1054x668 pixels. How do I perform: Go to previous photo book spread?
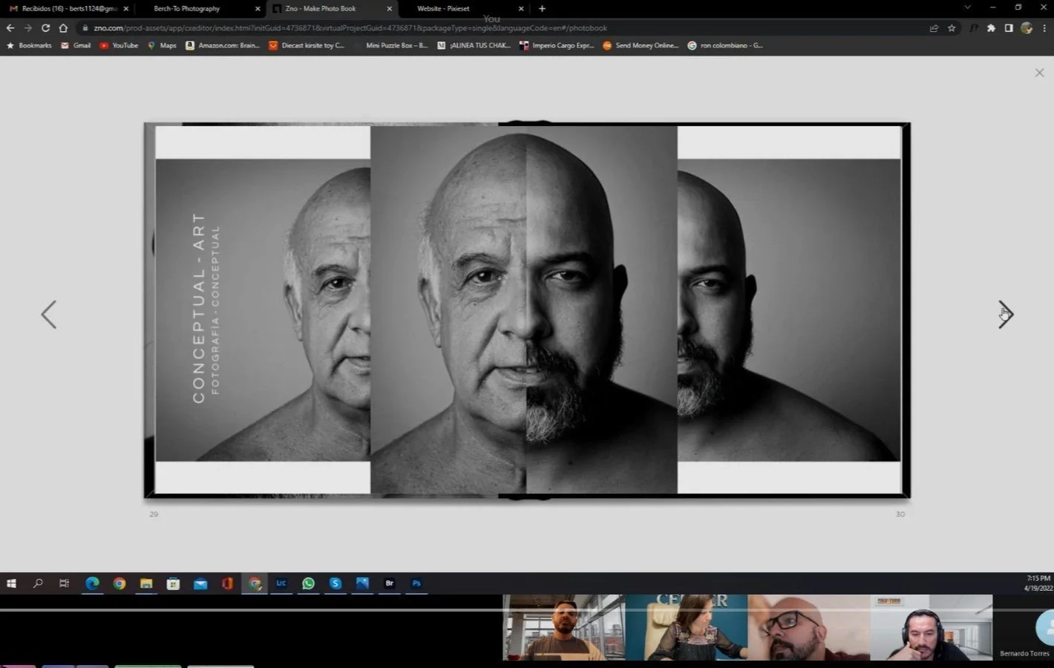49,315
